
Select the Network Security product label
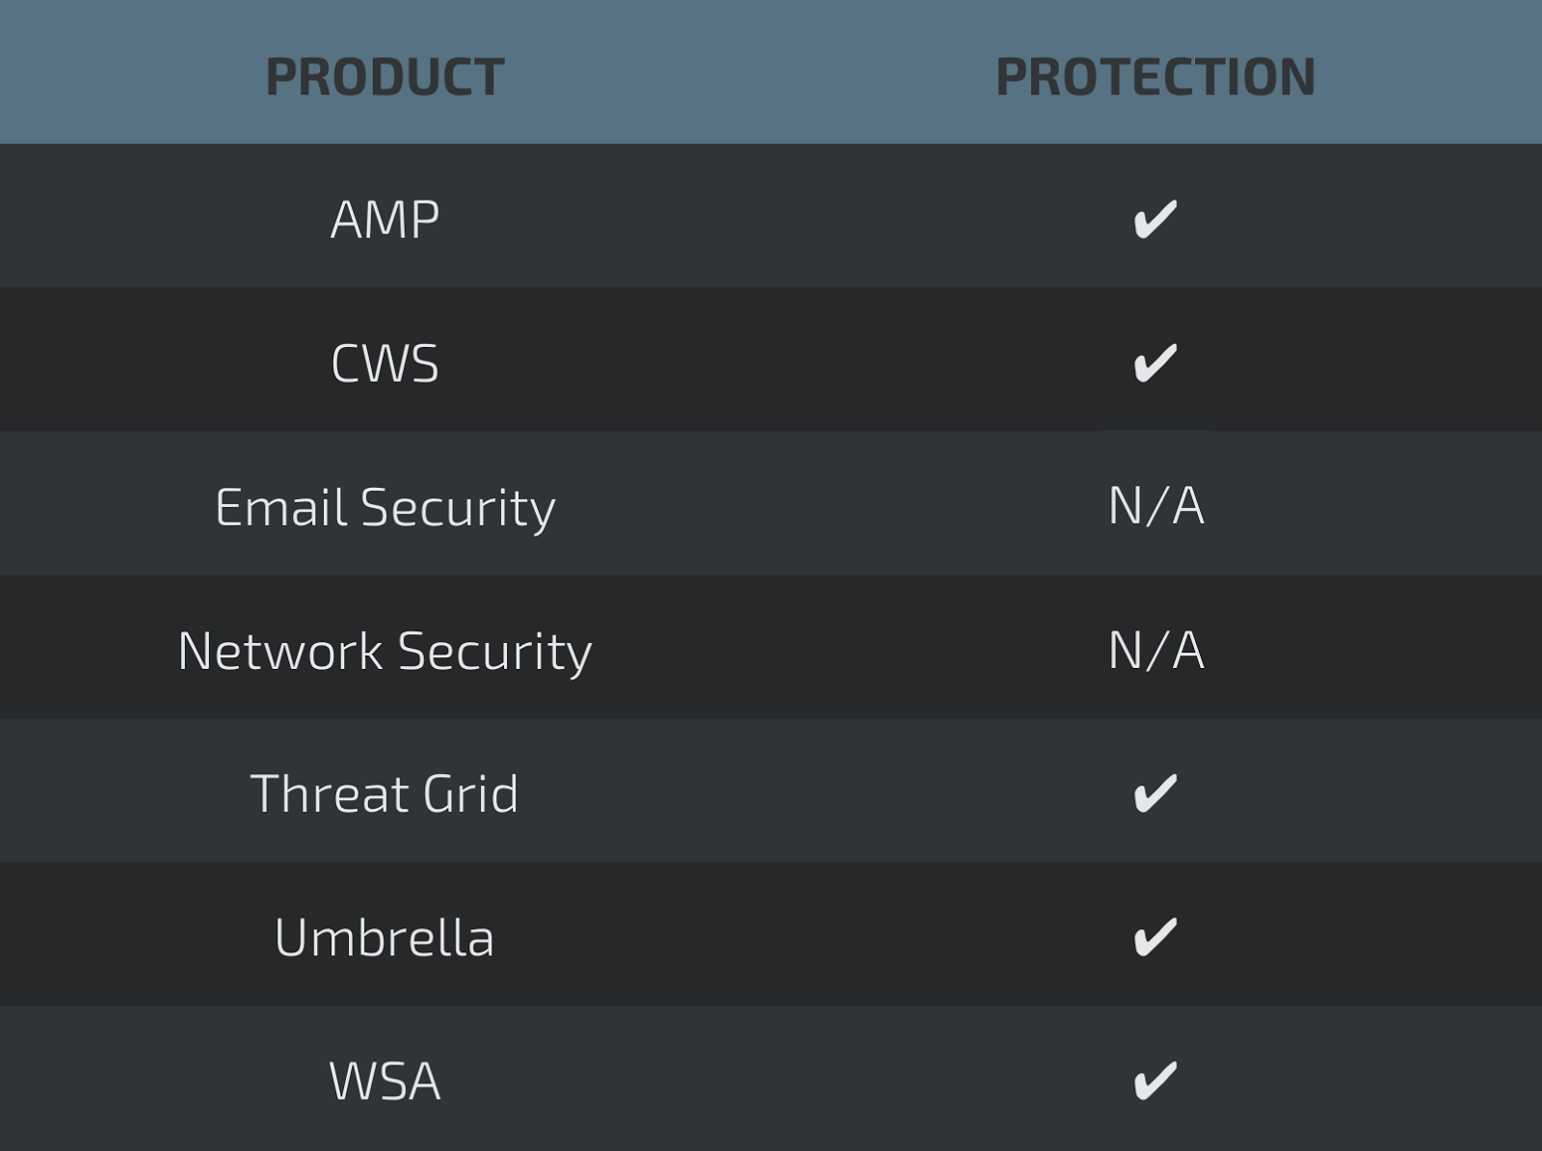coord(385,652)
